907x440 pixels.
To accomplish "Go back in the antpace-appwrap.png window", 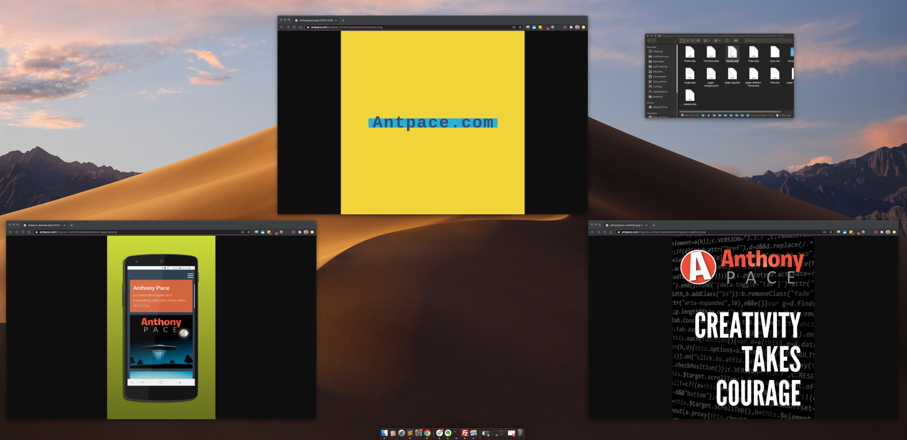I will pyautogui.click(x=10, y=232).
